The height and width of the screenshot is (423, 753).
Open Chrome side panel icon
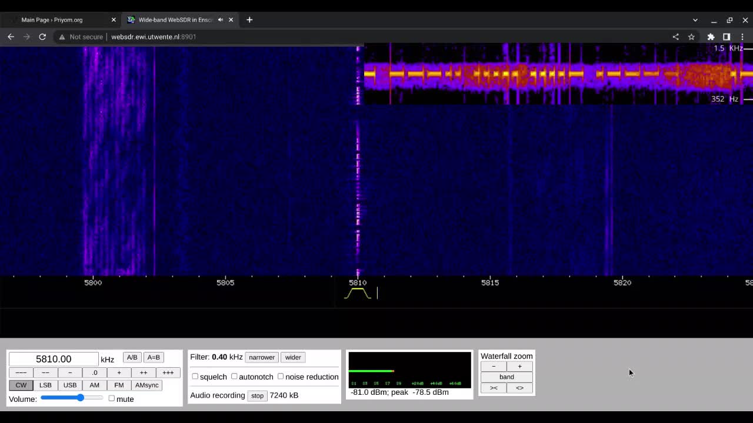[727, 36]
